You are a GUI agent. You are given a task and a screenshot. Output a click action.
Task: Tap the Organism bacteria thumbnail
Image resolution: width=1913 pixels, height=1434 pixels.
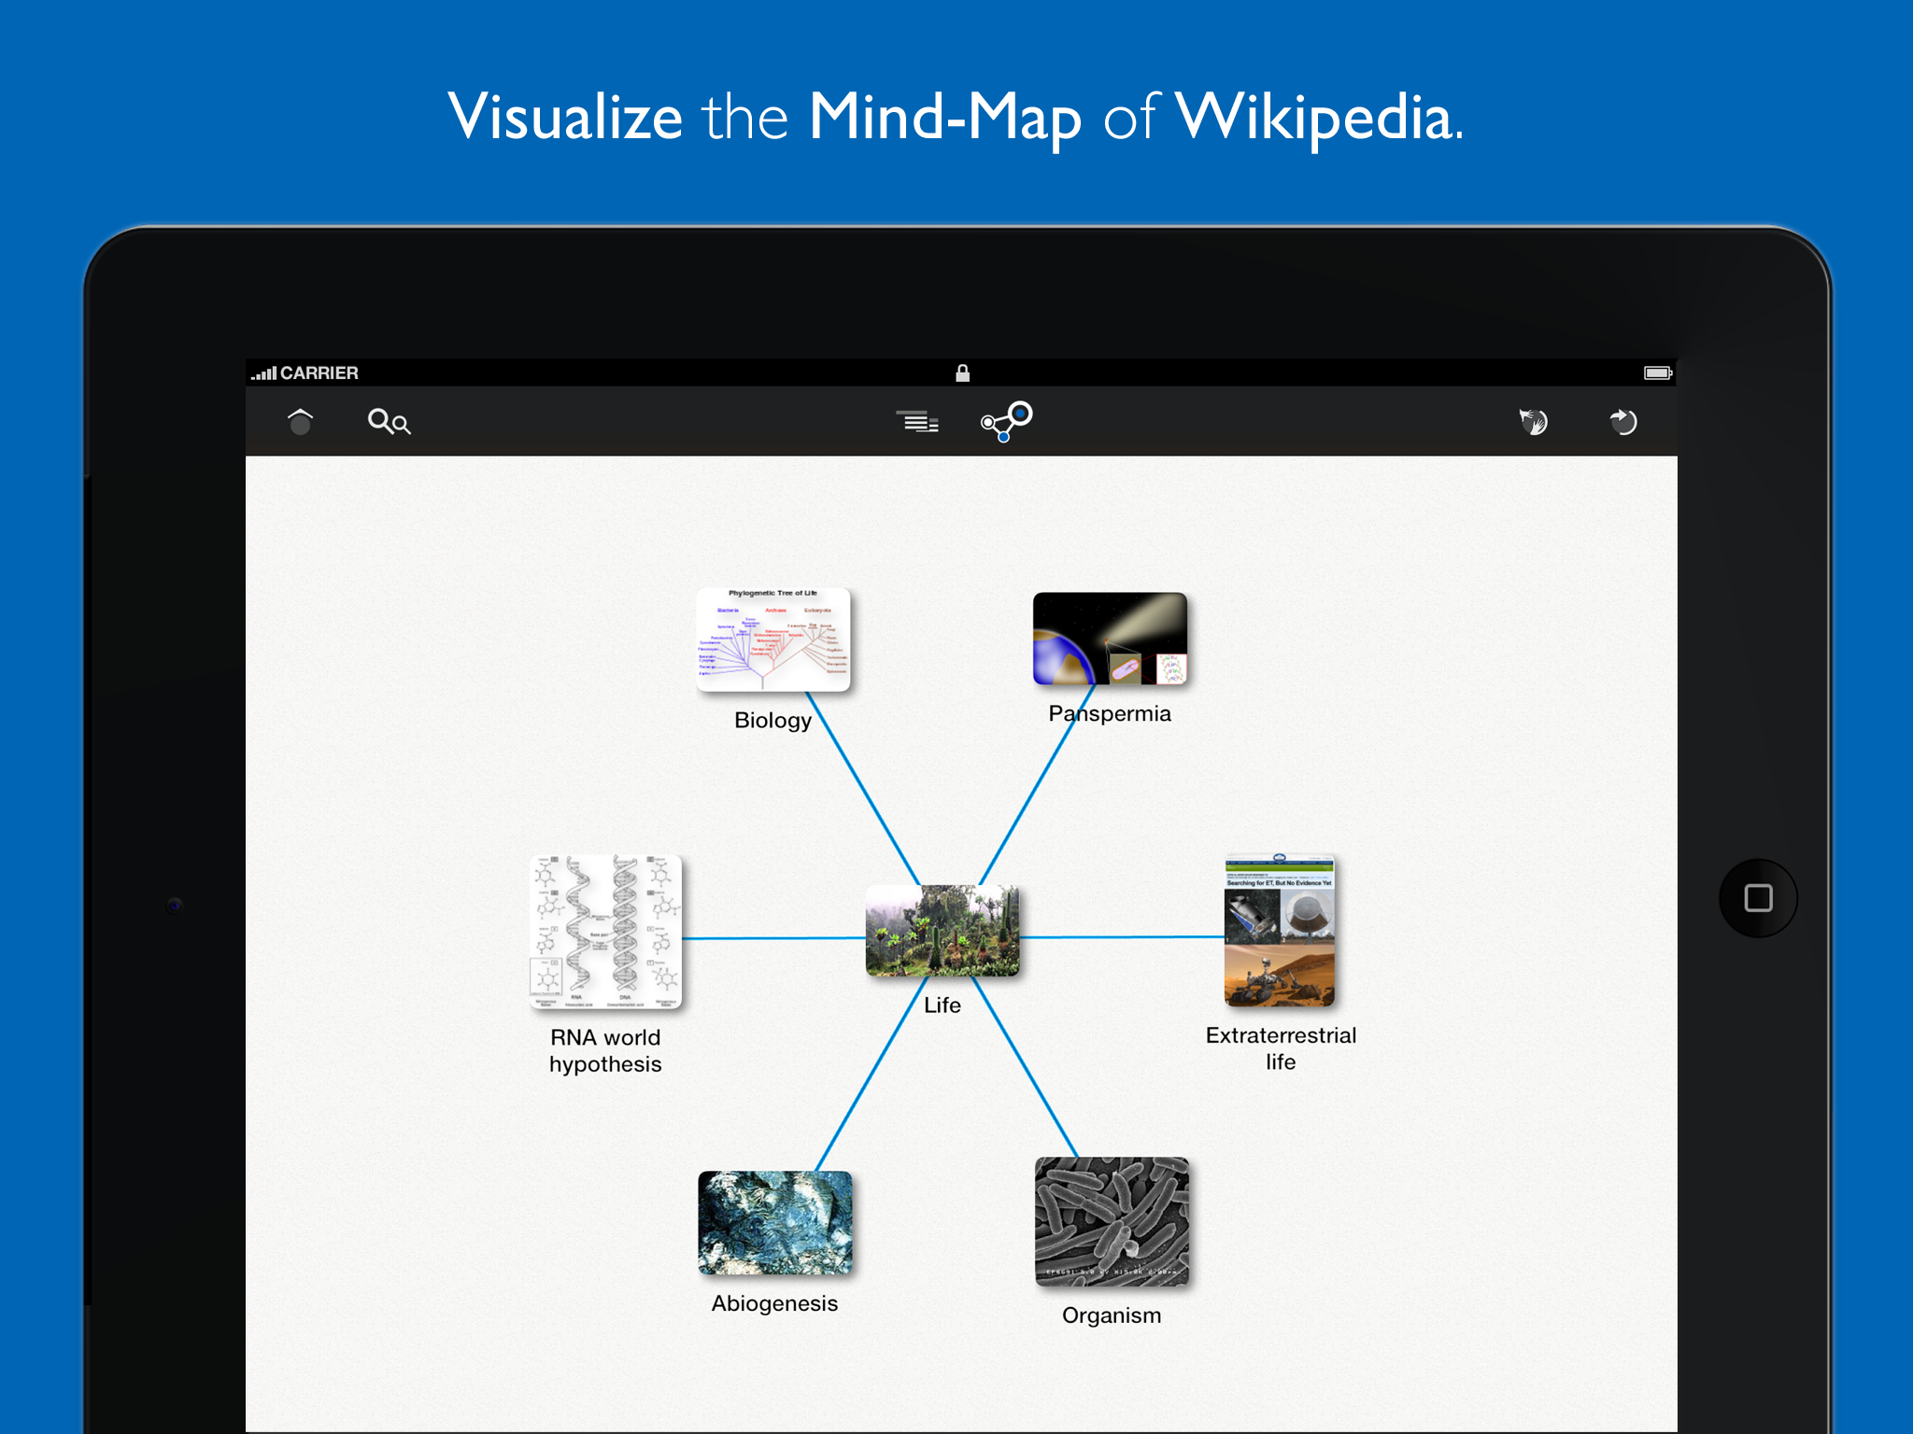[1112, 1221]
